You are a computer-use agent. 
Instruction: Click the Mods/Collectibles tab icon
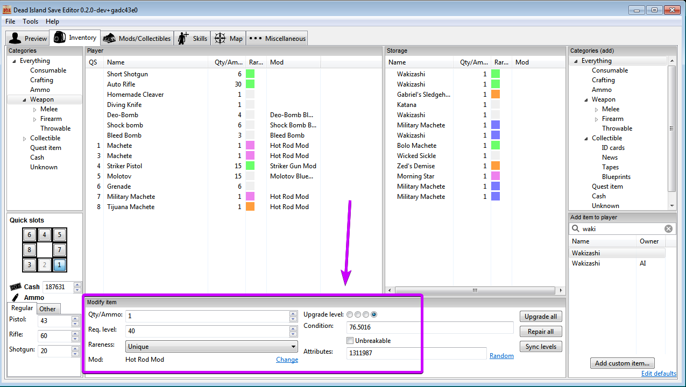pos(109,38)
